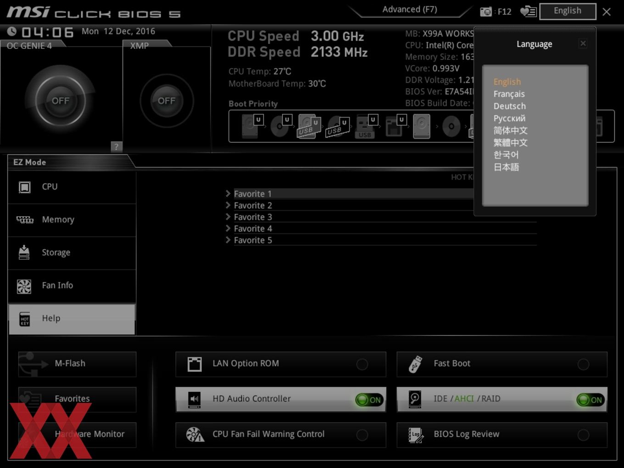Image resolution: width=624 pixels, height=468 pixels.
Task: Close the Language popup
Action: click(x=583, y=44)
